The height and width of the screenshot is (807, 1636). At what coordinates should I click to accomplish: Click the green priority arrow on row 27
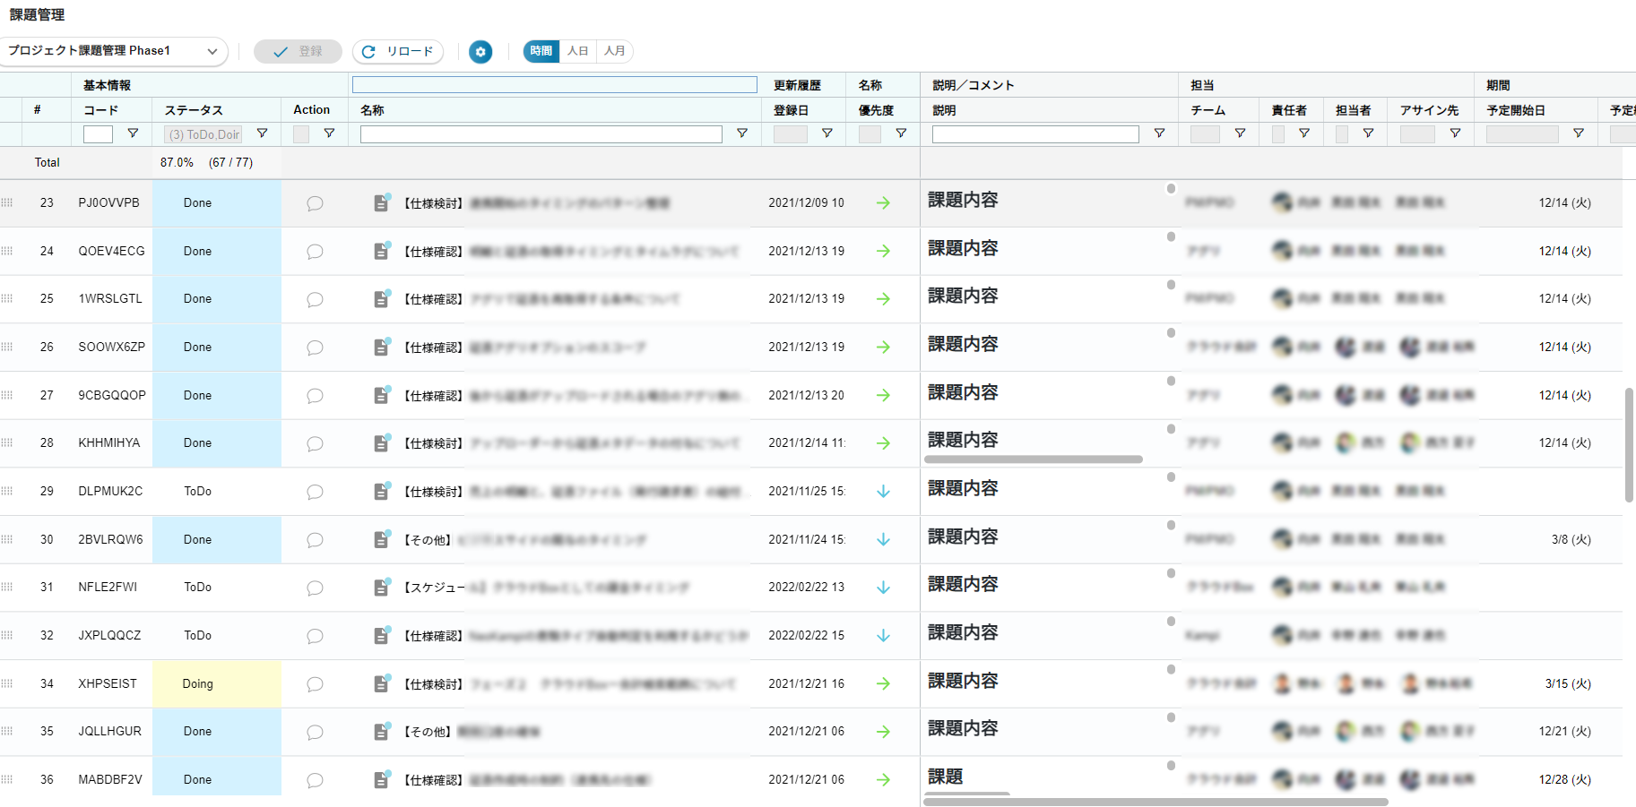pos(883,395)
